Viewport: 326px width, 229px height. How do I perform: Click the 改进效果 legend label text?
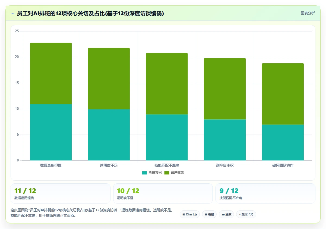(177, 173)
